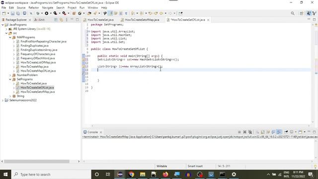Click the Java perspective icon
Screen dimensions: 318x179
[309, 13]
